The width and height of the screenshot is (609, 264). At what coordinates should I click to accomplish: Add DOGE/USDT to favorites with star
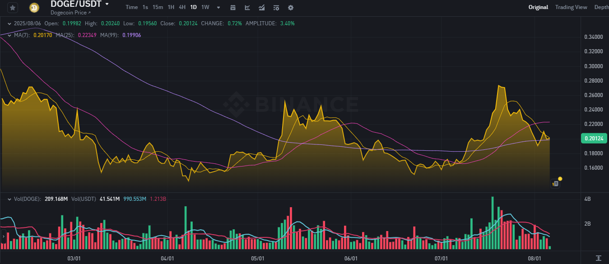(x=13, y=8)
